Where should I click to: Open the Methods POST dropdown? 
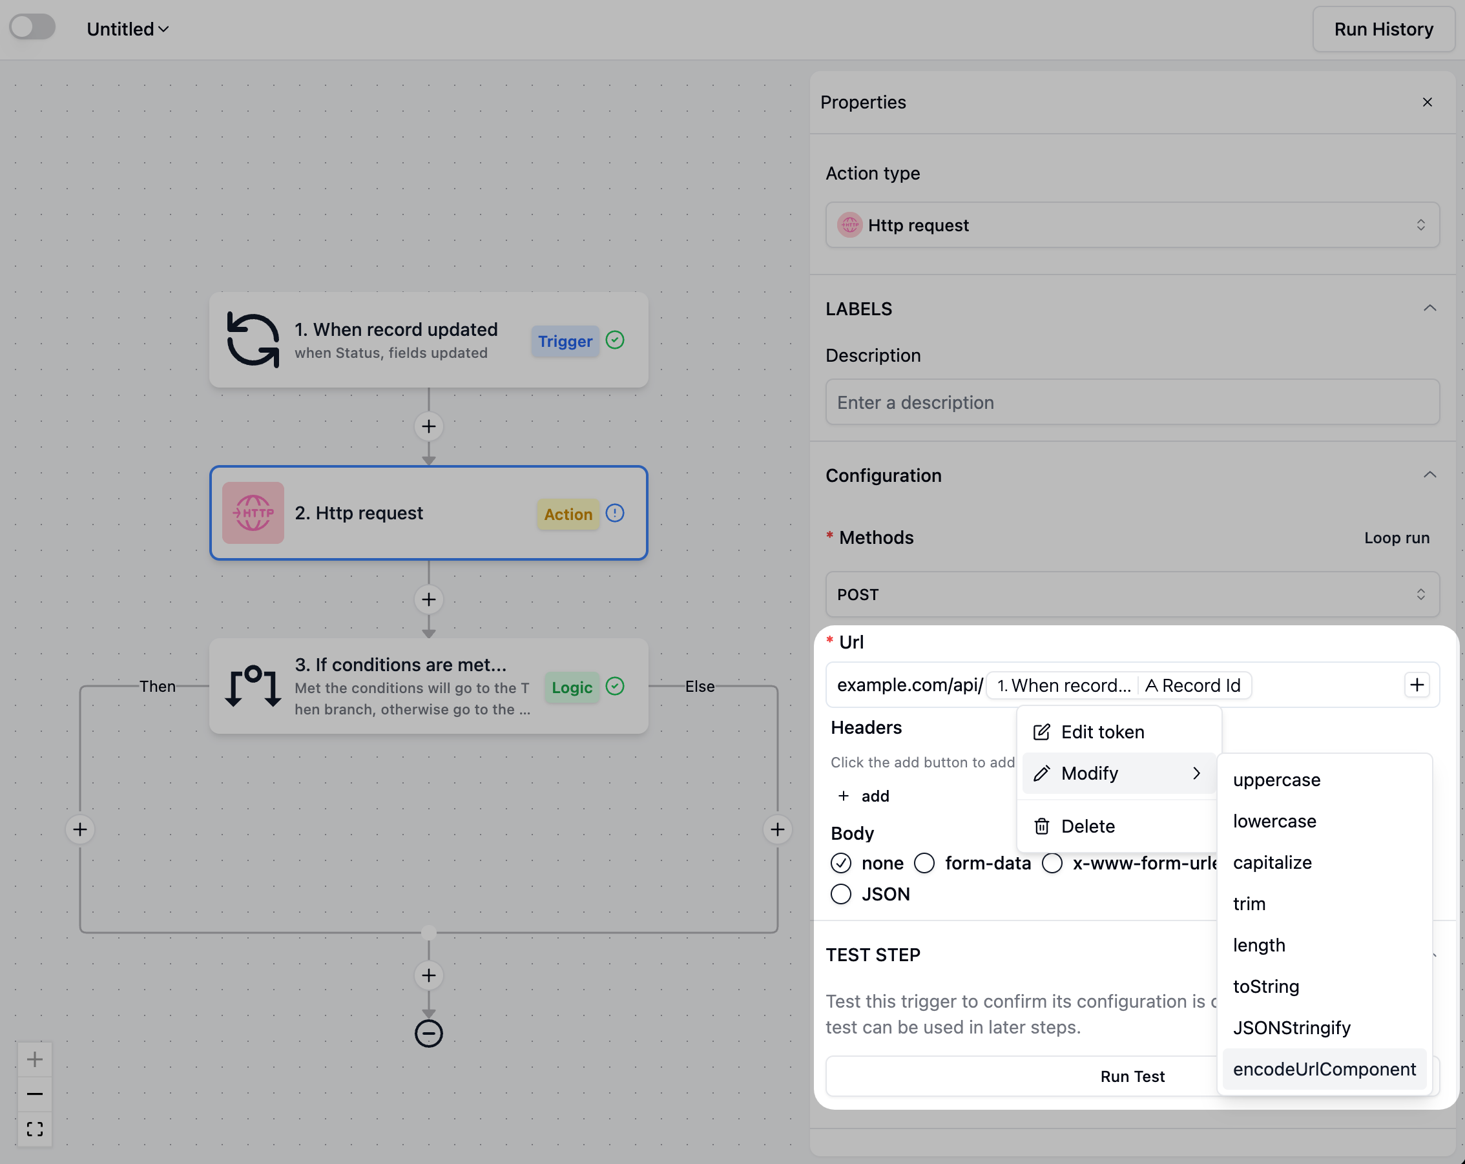pyautogui.click(x=1132, y=594)
